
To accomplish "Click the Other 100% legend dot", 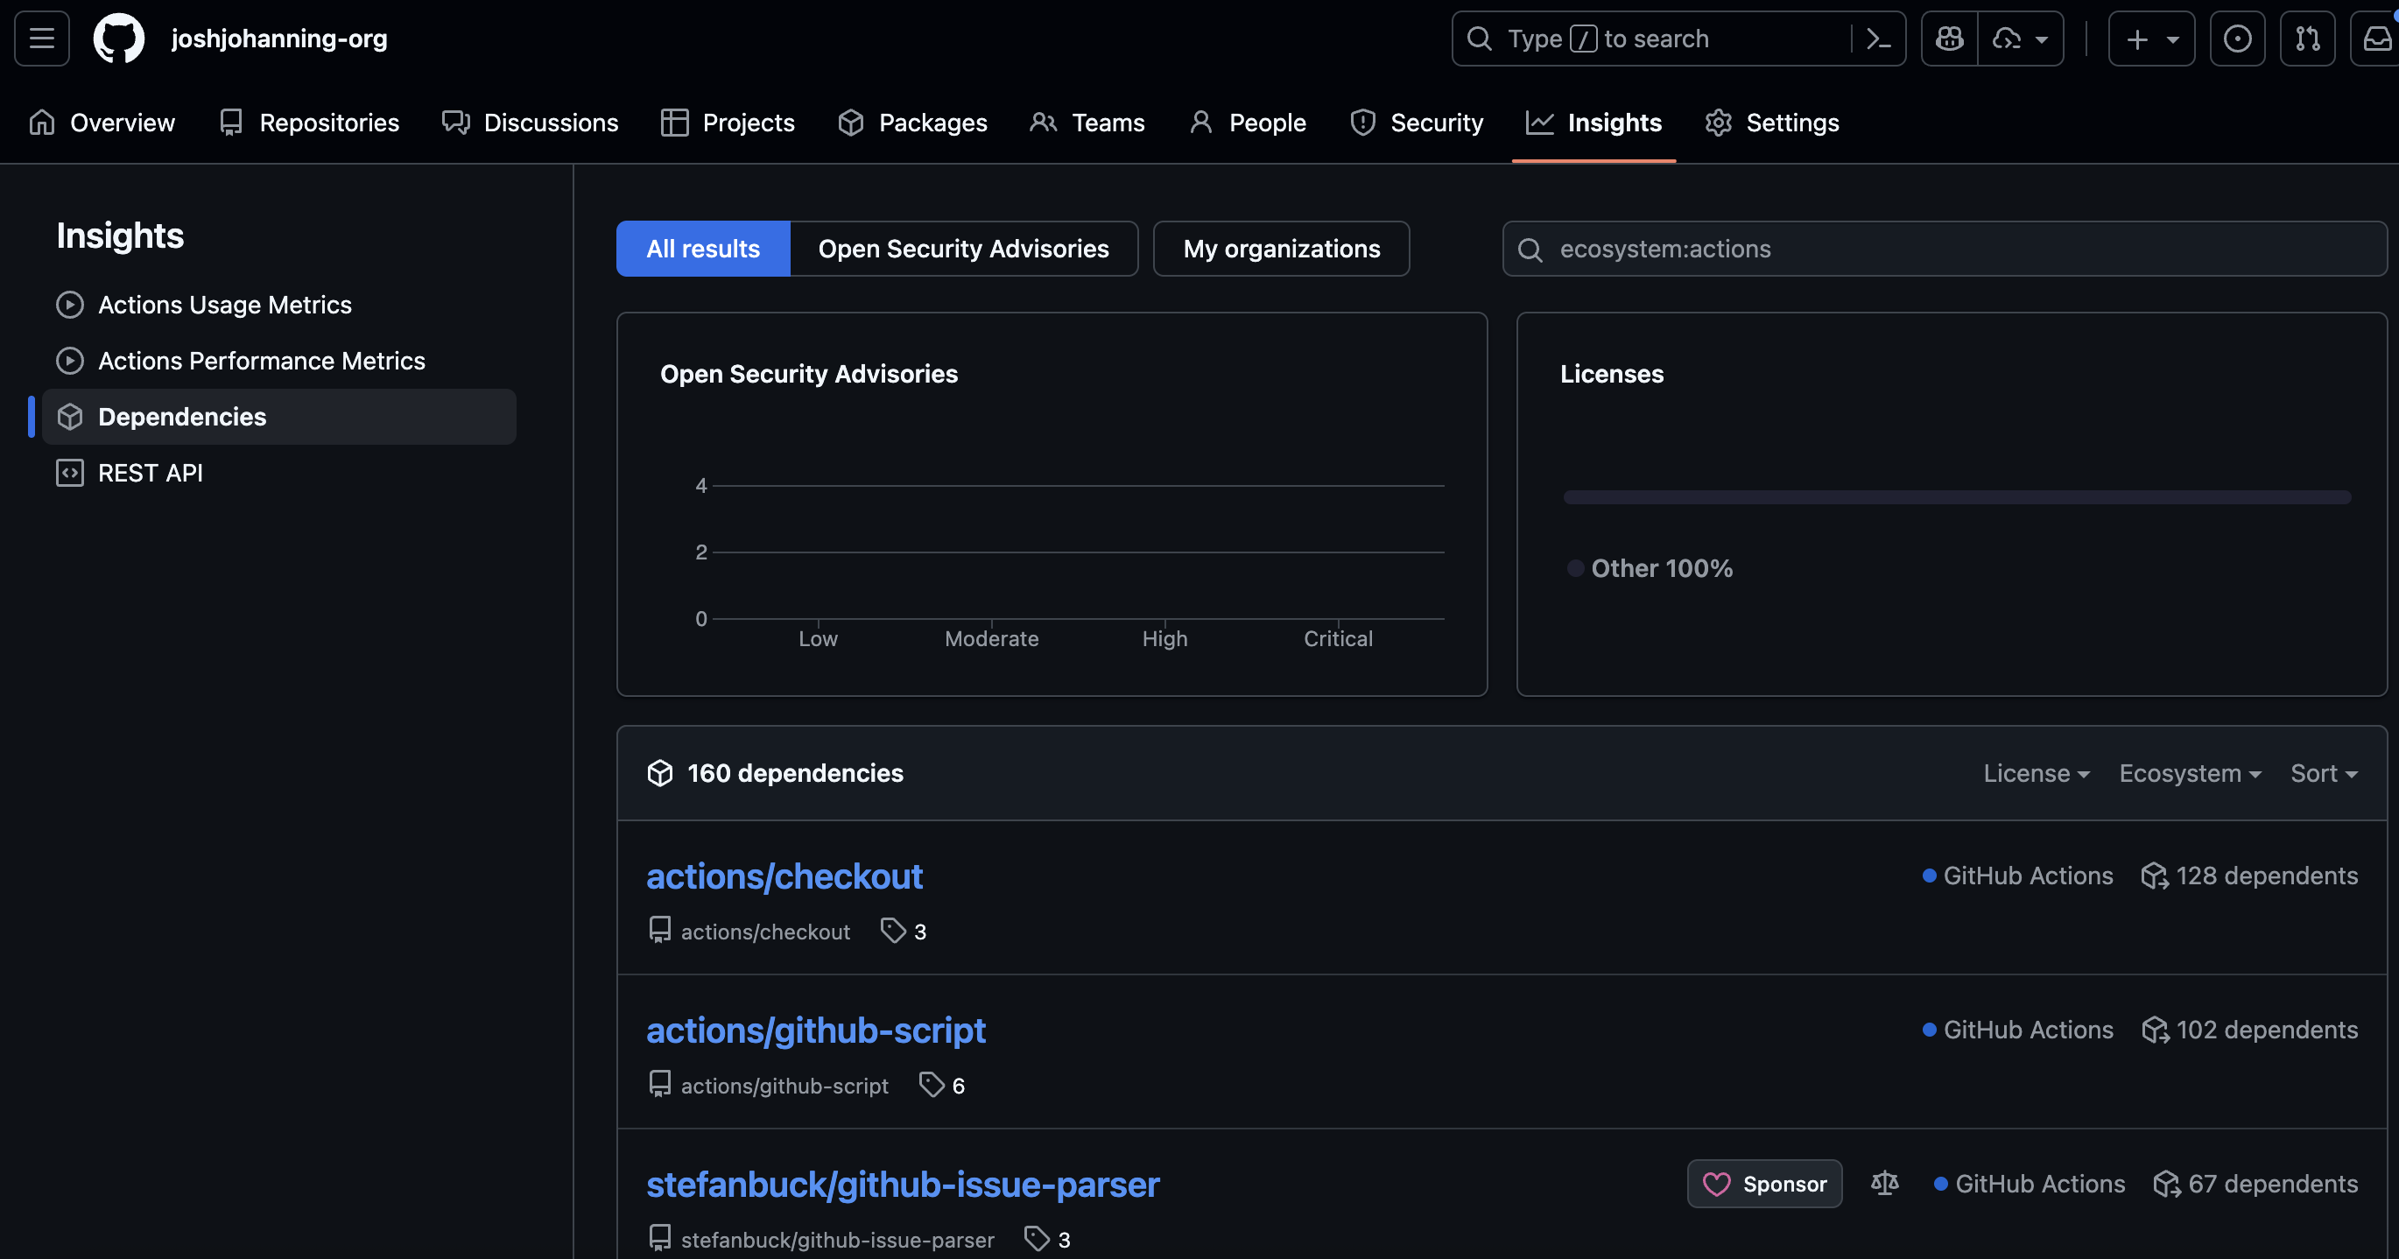I will (1576, 568).
